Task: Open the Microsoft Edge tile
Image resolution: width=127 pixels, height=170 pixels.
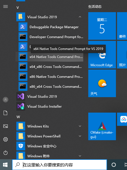Action: 102,55
